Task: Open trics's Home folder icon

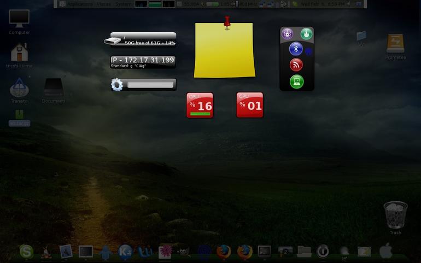Action: tap(19, 52)
